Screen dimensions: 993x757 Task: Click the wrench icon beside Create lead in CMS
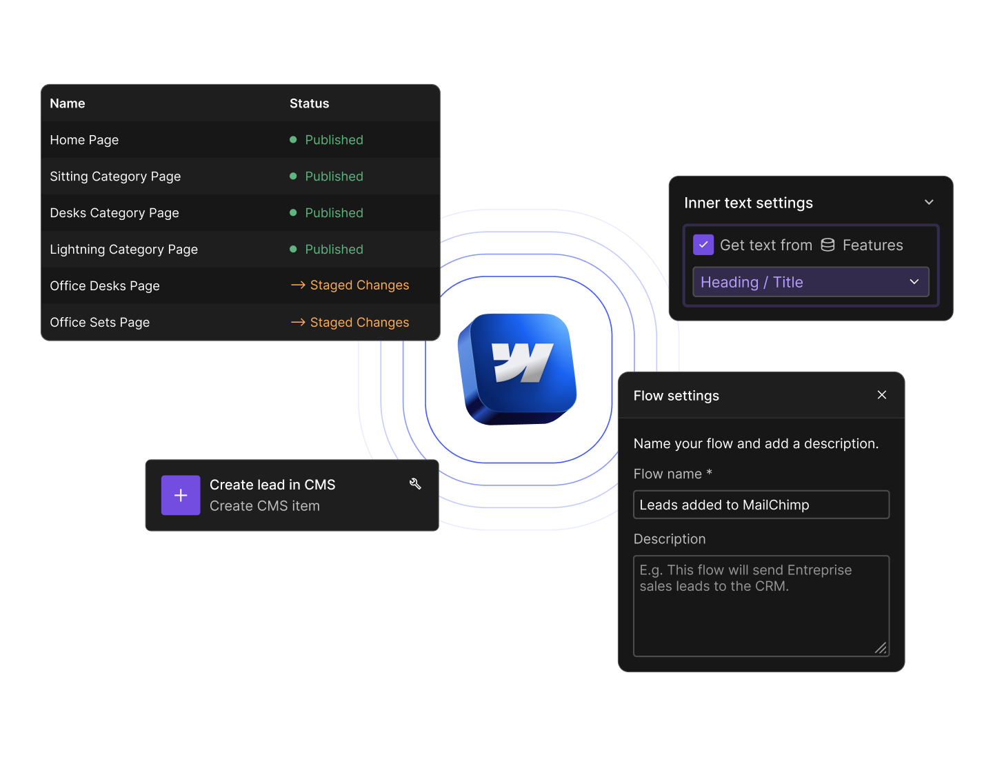tap(415, 484)
